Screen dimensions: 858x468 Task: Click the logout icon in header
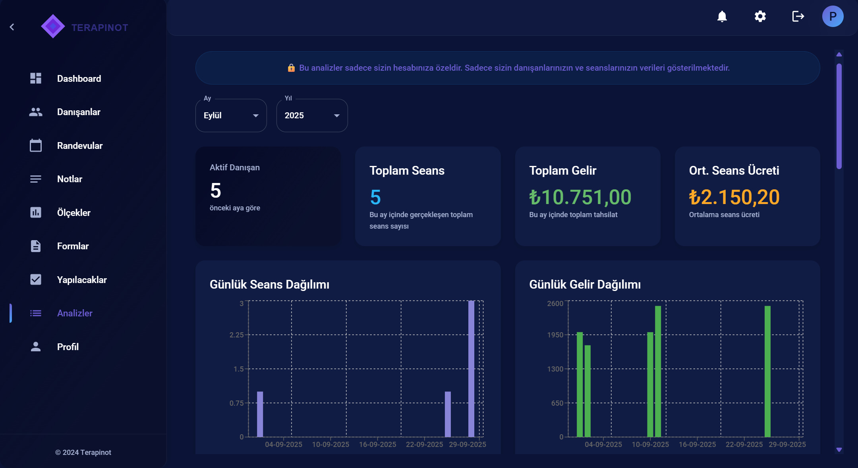coord(798,16)
